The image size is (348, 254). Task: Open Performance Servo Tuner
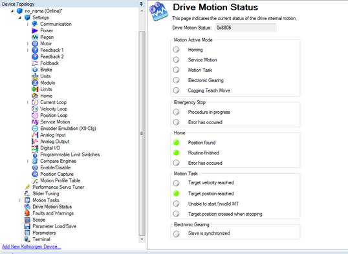(x=58, y=187)
